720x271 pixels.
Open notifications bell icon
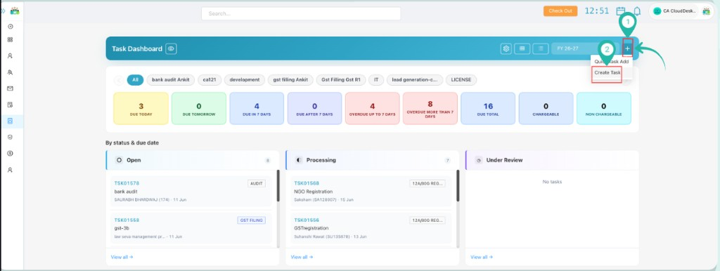click(x=637, y=11)
